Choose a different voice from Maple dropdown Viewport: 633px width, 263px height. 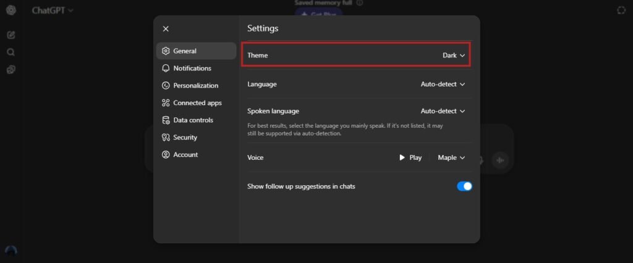451,157
